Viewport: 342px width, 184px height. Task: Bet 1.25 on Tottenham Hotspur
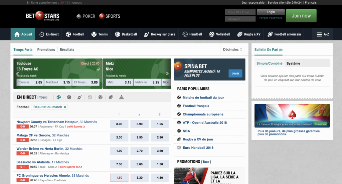tap(160, 124)
